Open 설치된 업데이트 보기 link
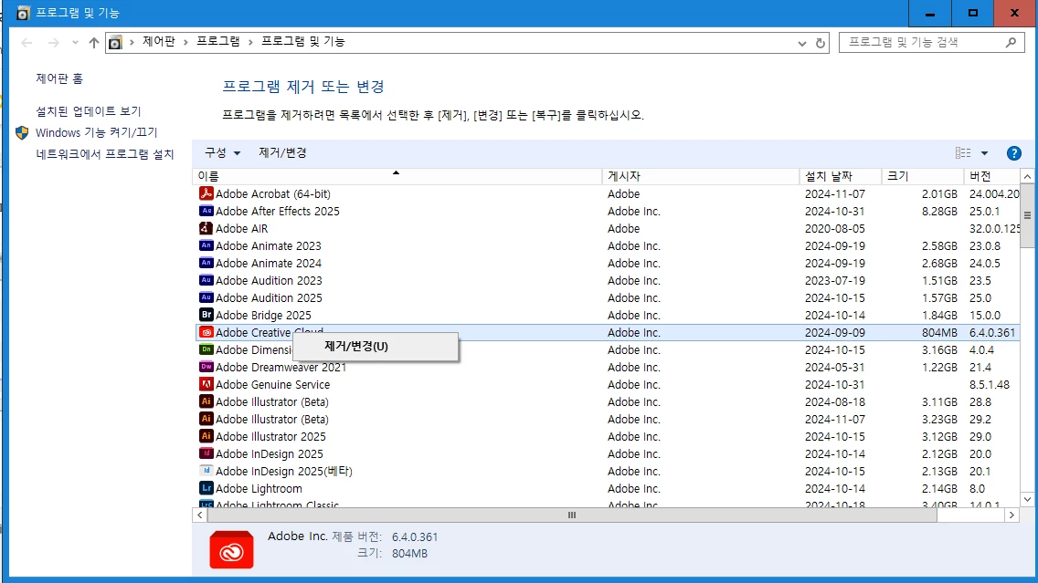The image size is (1038, 583). pos(88,111)
